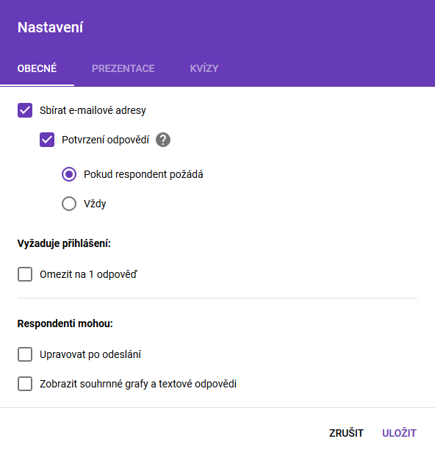This screenshot has width=435, height=458.
Task: Click the Upravovat po odeslání label text
Action: [90, 354]
